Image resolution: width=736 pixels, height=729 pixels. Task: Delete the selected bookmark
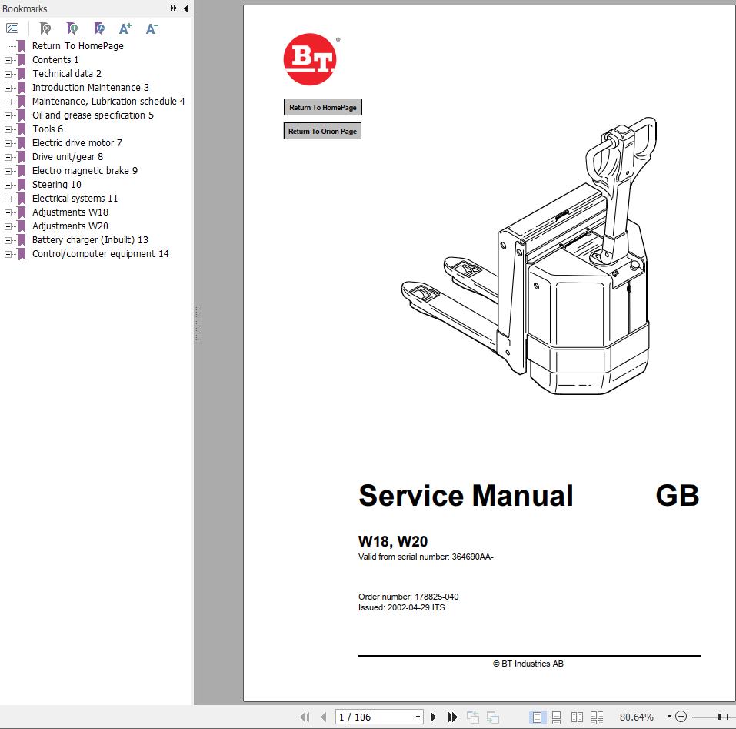[44, 28]
